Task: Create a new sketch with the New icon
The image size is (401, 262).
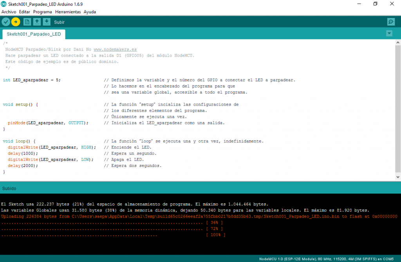Action: click(27, 22)
